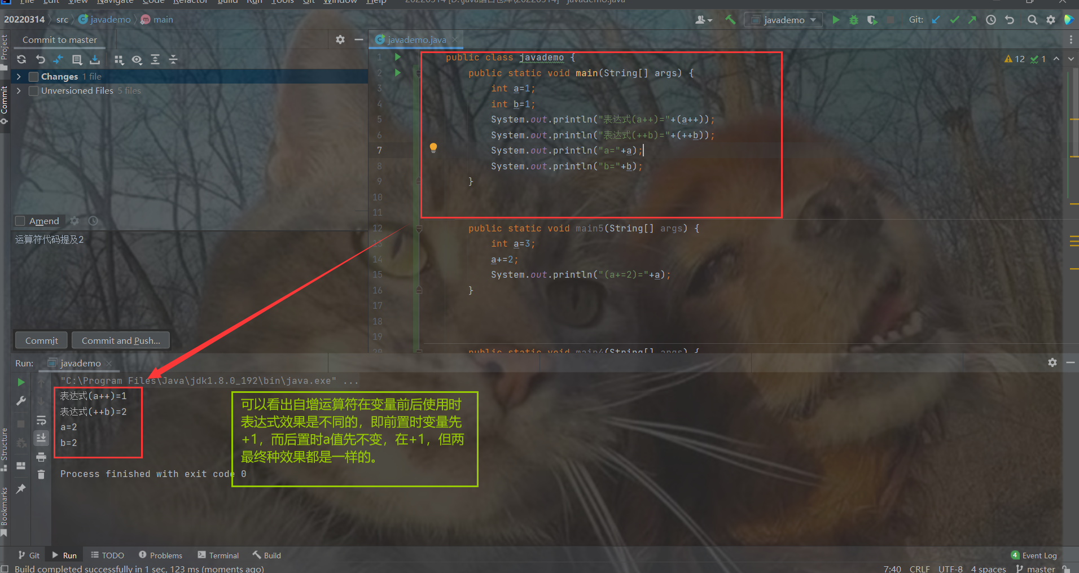Screen dimensions: 1079x573
Task: Switch to the TODO tool window
Action: [107, 555]
